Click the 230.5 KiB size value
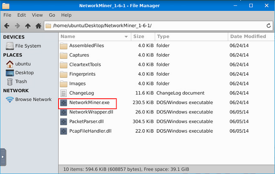Image resolution: width=275 pixels, height=174 pixels. tap(143, 103)
